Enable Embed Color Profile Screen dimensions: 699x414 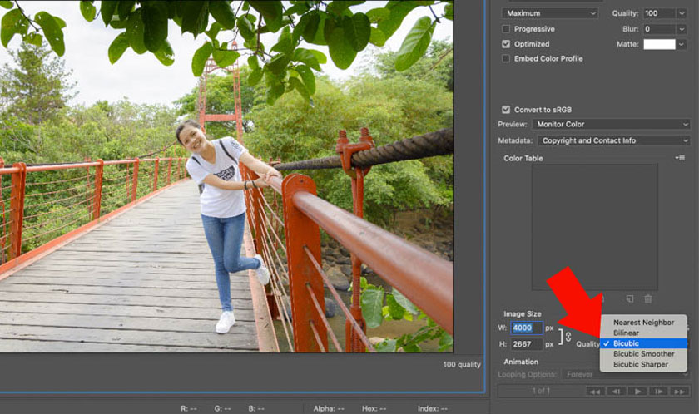click(506, 59)
